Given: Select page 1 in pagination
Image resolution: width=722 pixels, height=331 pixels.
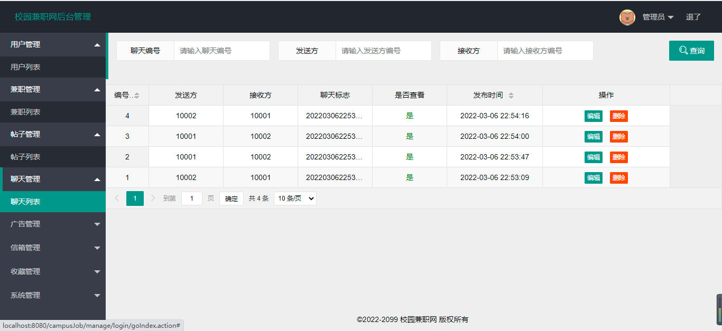Looking at the screenshot, I should 135,198.
